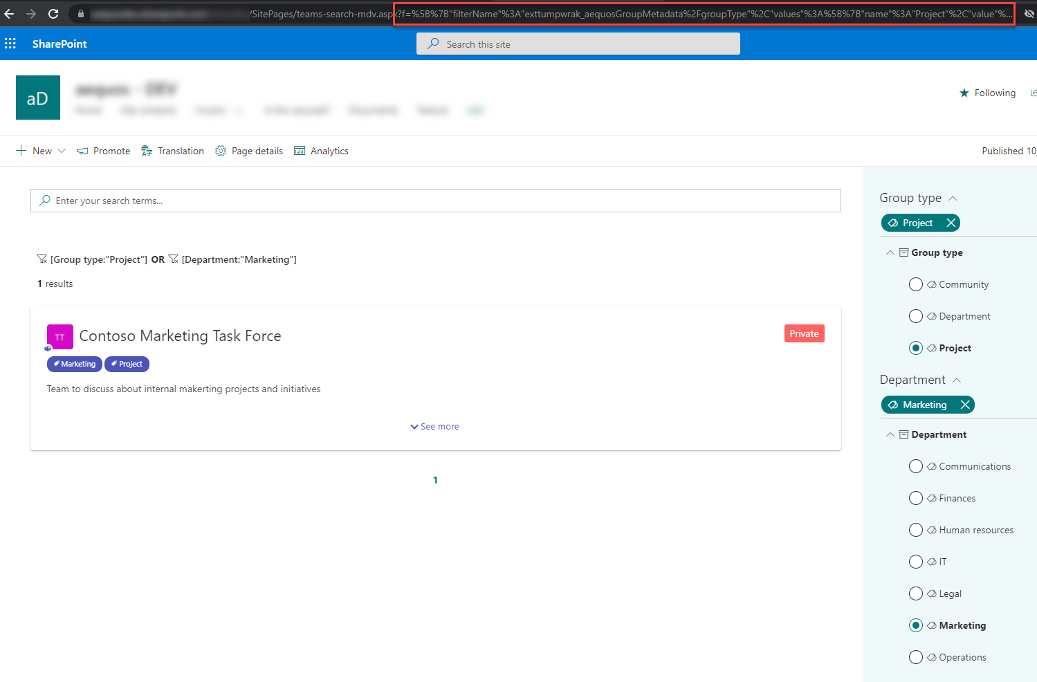Select the Finances radio option
The width and height of the screenshot is (1037, 682).
pyautogui.click(x=916, y=498)
